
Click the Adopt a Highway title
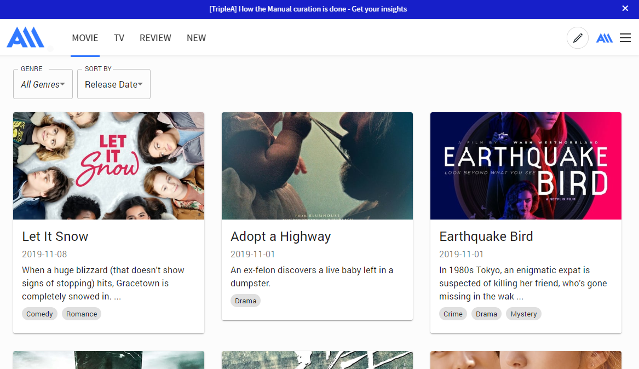281,236
